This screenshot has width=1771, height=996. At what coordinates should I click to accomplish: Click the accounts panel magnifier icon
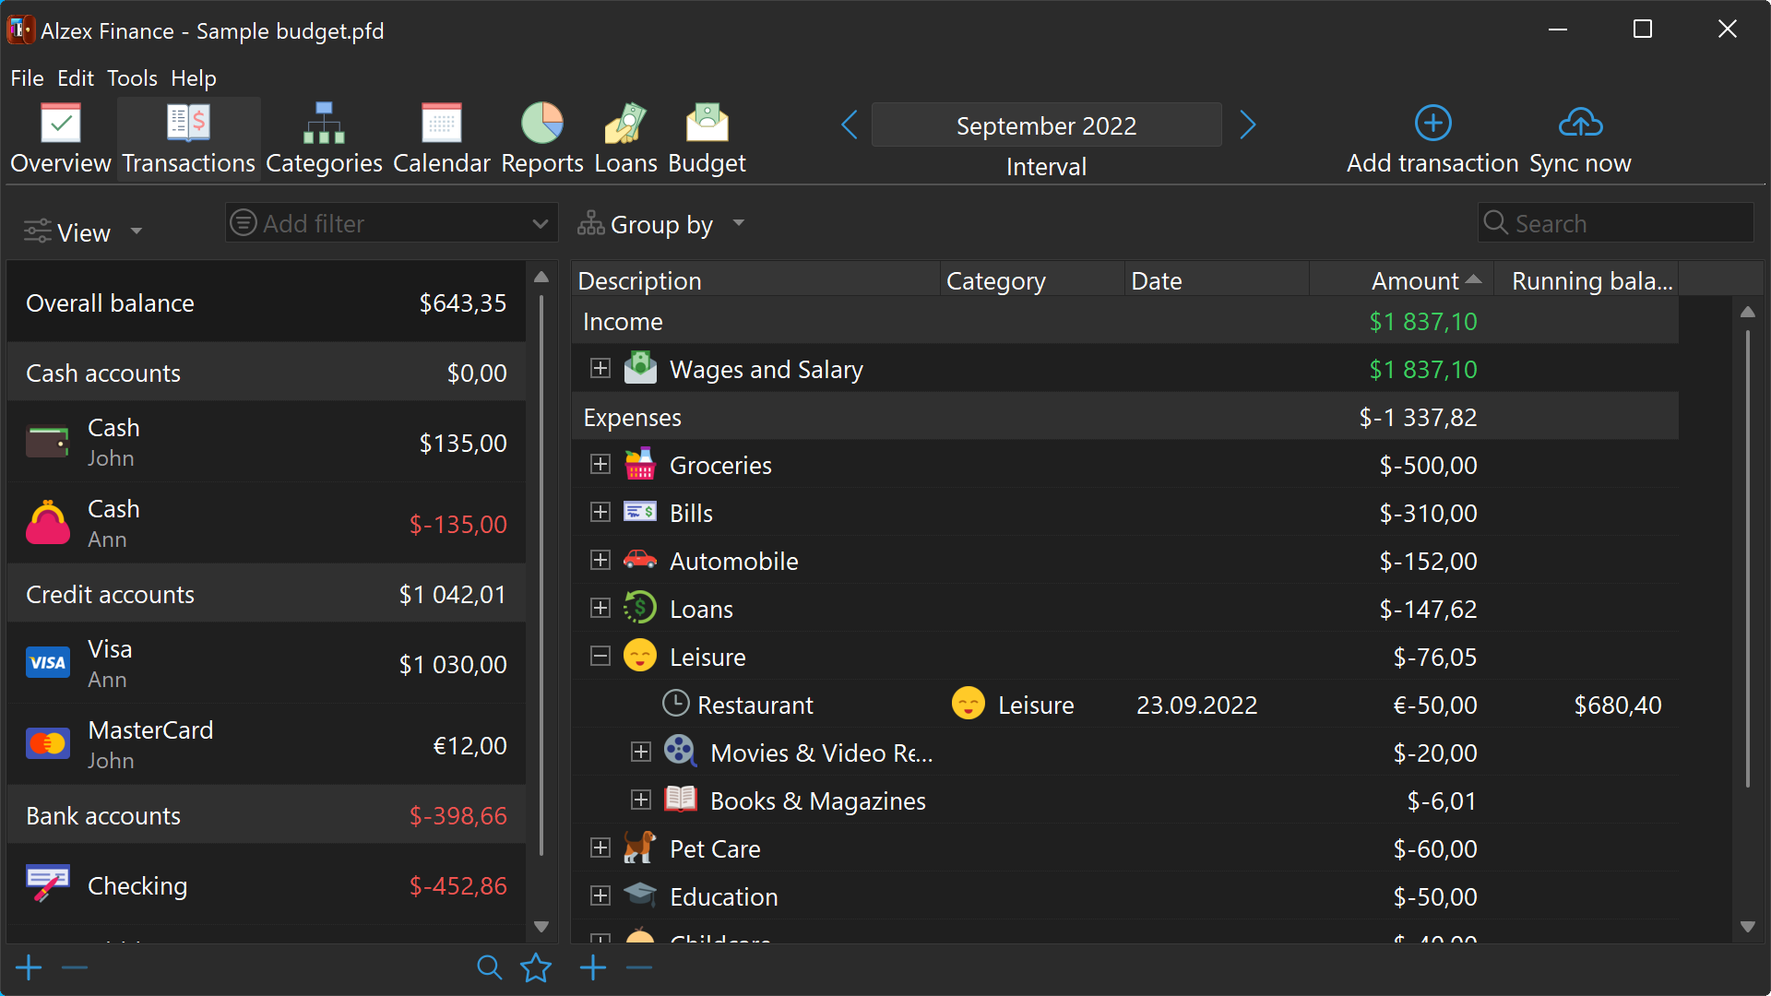(x=489, y=967)
